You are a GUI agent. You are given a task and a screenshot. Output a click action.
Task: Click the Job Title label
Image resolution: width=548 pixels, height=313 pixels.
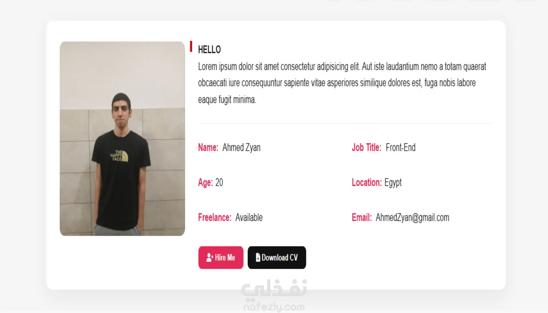tap(366, 147)
